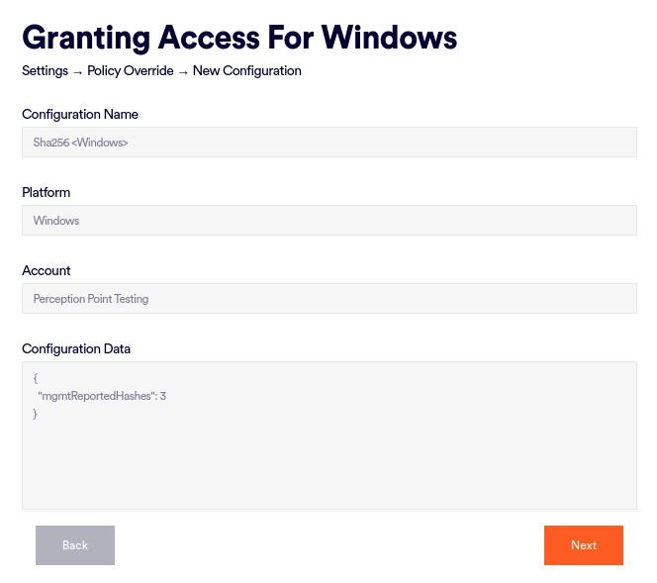Viewport: 657px width, 583px height.
Task: Go to Settings in the breadcrumb
Action: [45, 71]
